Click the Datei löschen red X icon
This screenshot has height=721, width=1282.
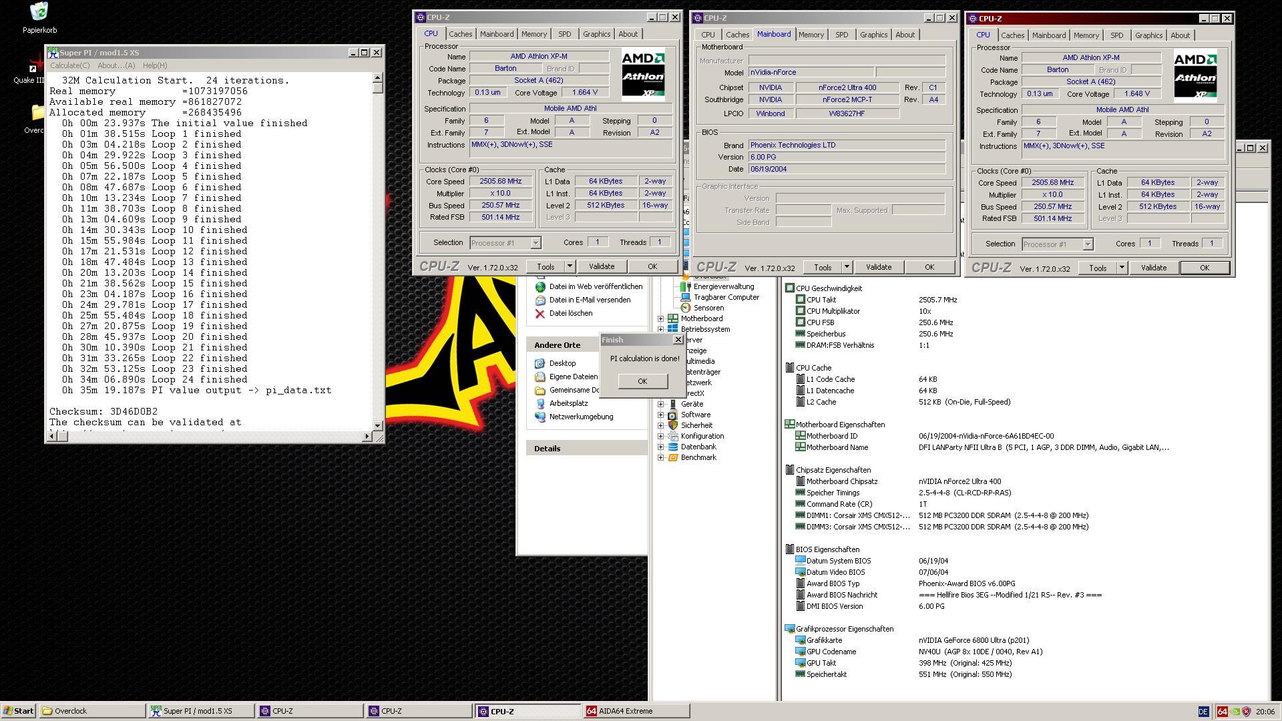[x=540, y=313]
